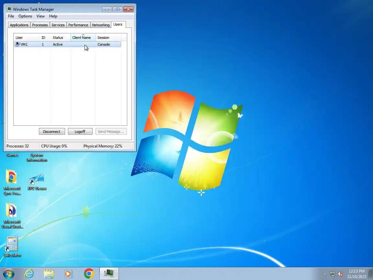Click the Logoff button
The width and height of the screenshot is (373, 280).
[x=80, y=132]
